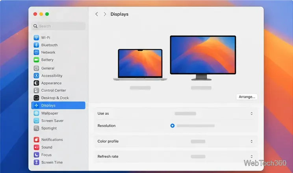Open the Use as dropdown
This screenshot has width=293, height=173.
[252, 114]
